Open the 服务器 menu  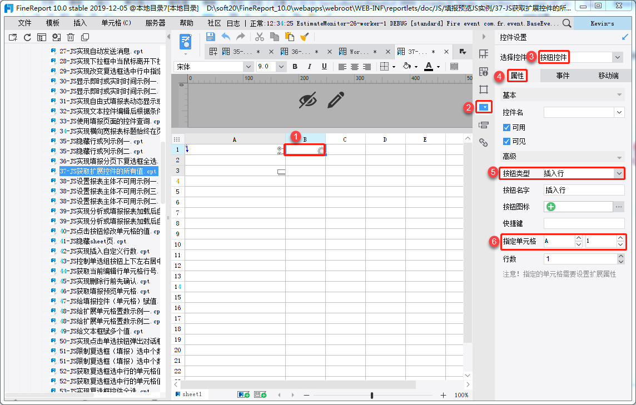tap(155, 23)
